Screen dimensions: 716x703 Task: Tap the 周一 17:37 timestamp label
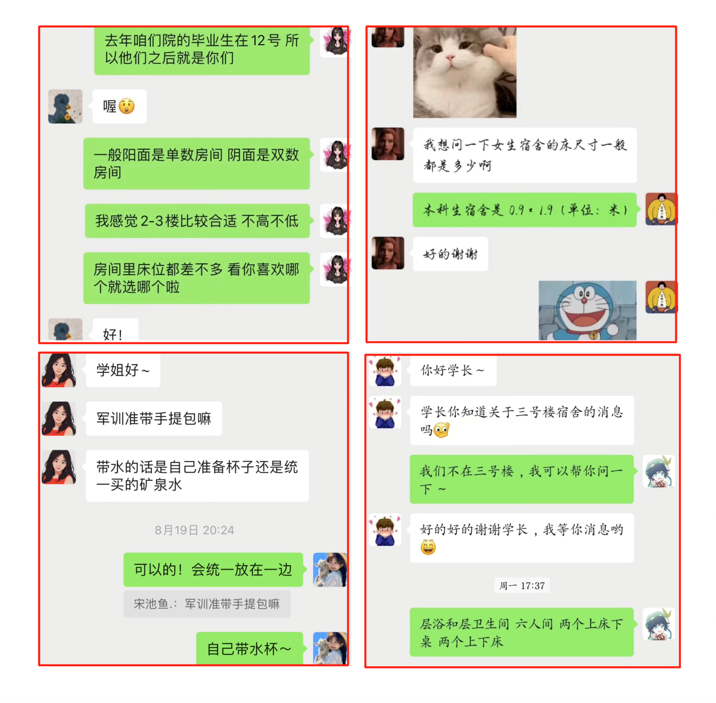(522, 586)
